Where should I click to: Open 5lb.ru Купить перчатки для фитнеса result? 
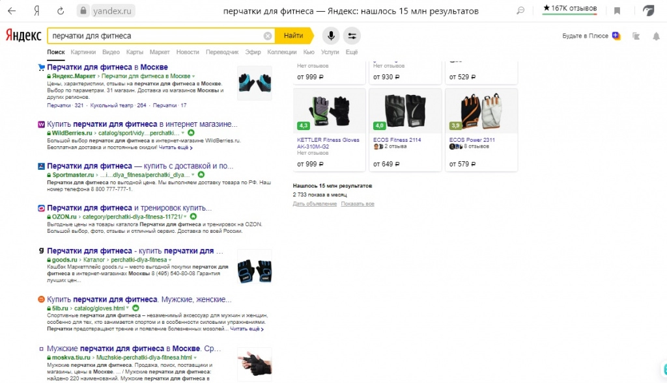(139, 299)
